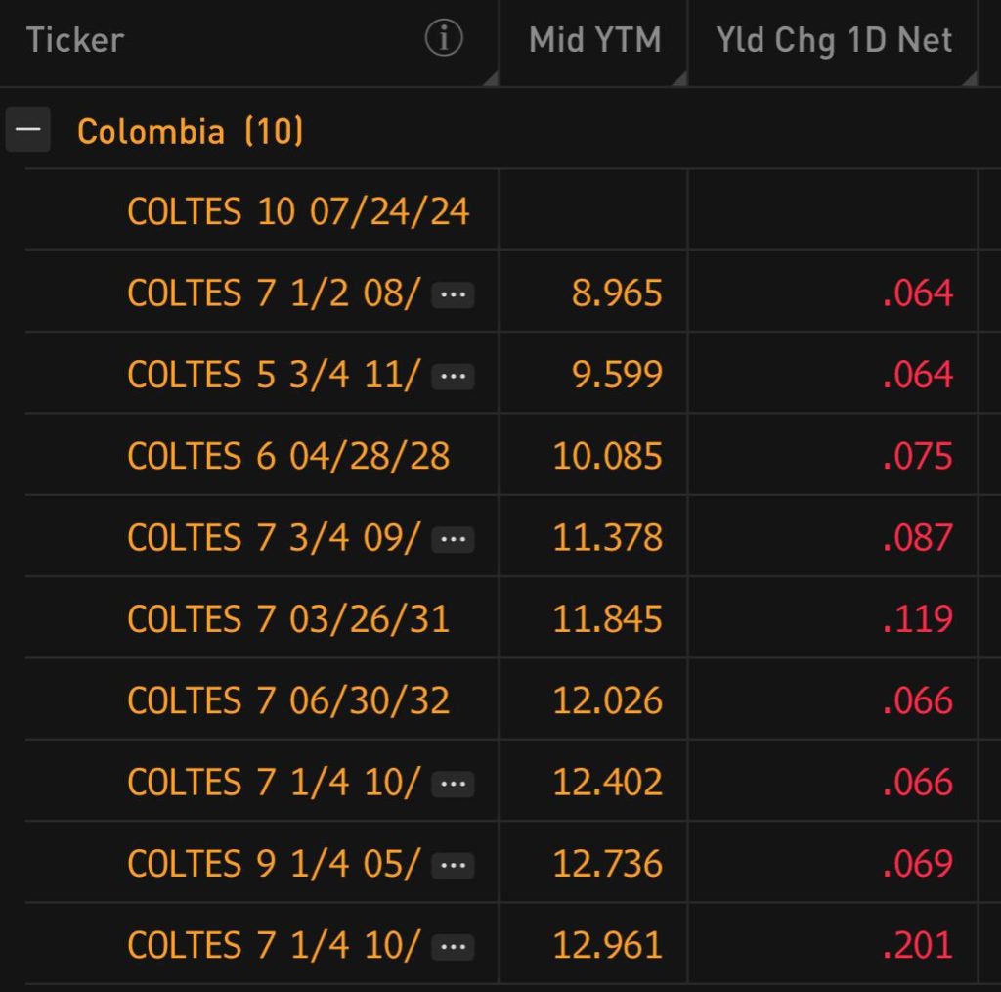The image size is (1001, 992).
Task: Sort by Mid YTM column header
Action: [x=594, y=40]
